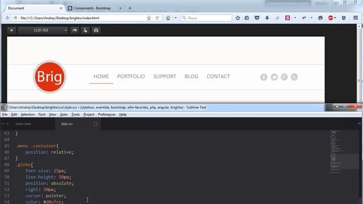Close the Document browser tab
This screenshot has width=363, height=204.
(61, 8)
